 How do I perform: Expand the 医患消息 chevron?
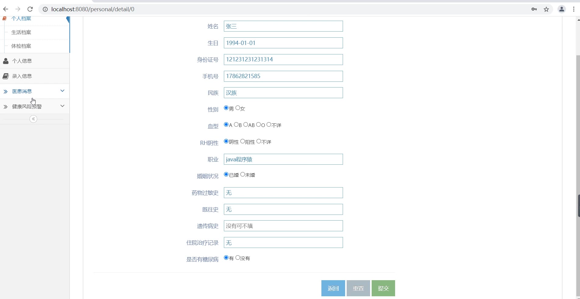[62, 91]
